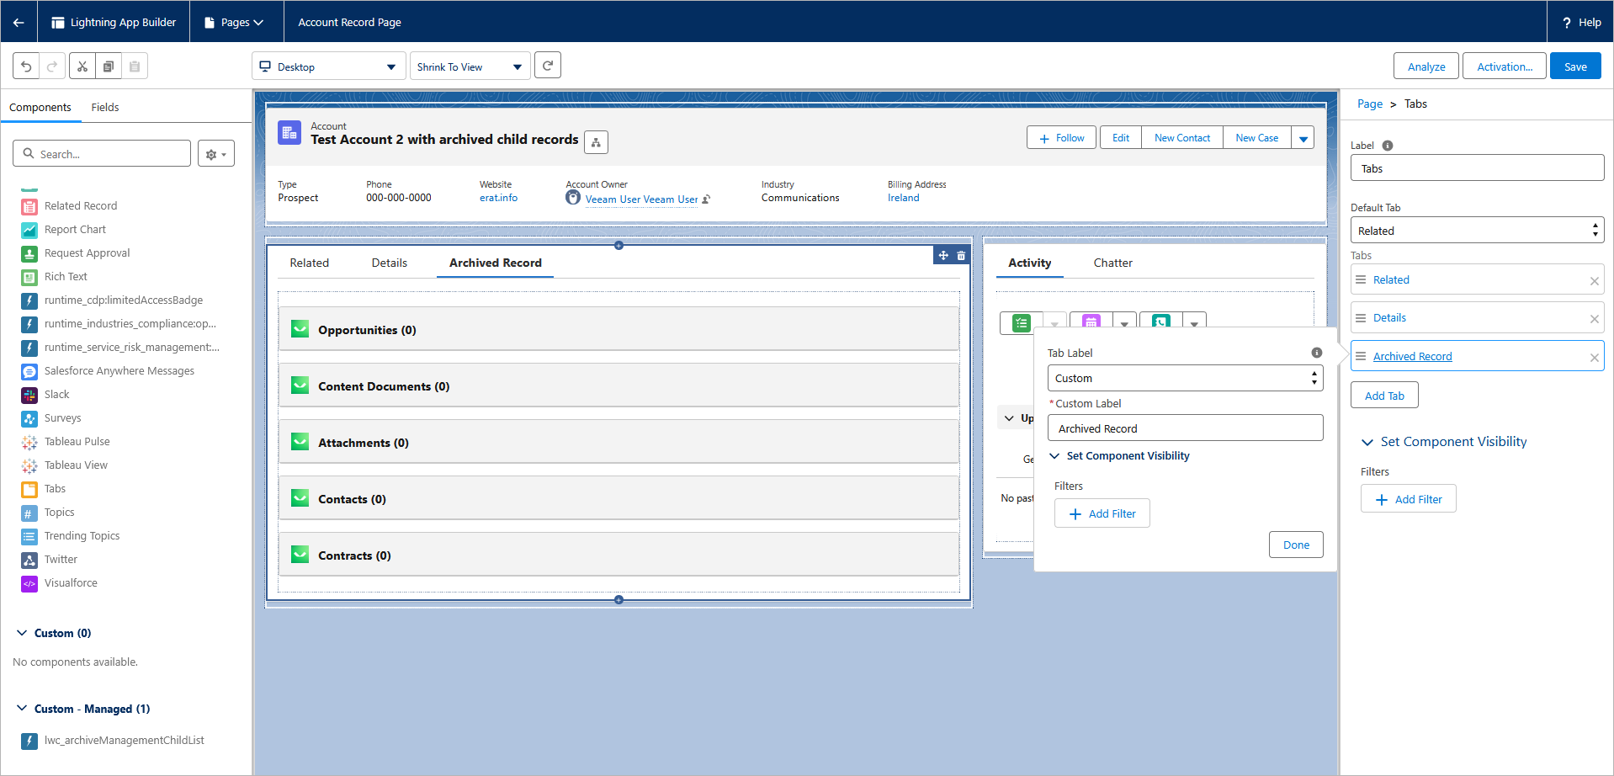The width and height of the screenshot is (1614, 776).
Task: Select the Details tab on the canvas
Action: point(390,263)
